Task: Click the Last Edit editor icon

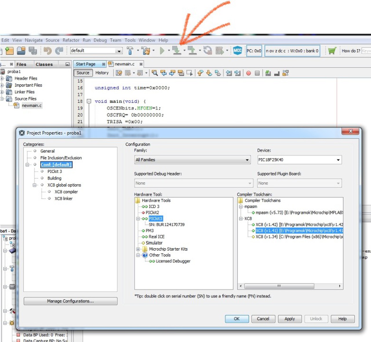Action: tap(119, 73)
